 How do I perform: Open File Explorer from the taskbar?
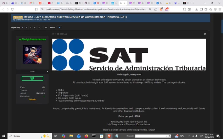click(x=71, y=136)
